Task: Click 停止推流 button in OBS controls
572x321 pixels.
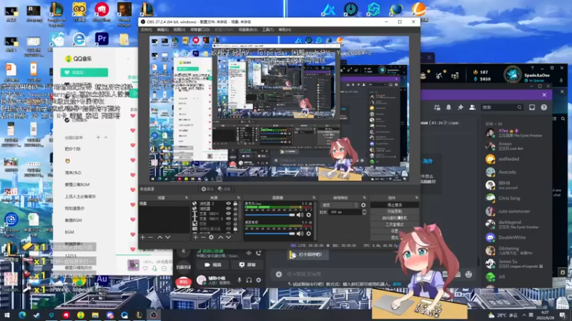Action: [x=395, y=205]
